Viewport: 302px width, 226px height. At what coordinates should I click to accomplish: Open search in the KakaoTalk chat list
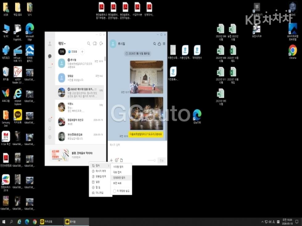[89, 44]
